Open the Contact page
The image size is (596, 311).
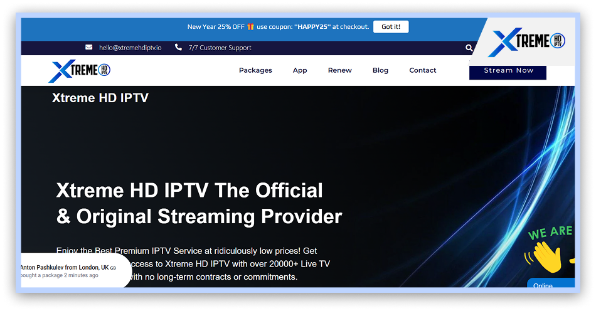coord(423,70)
